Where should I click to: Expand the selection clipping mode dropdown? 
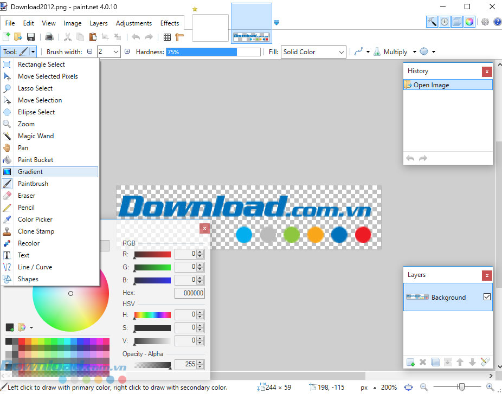(434, 52)
